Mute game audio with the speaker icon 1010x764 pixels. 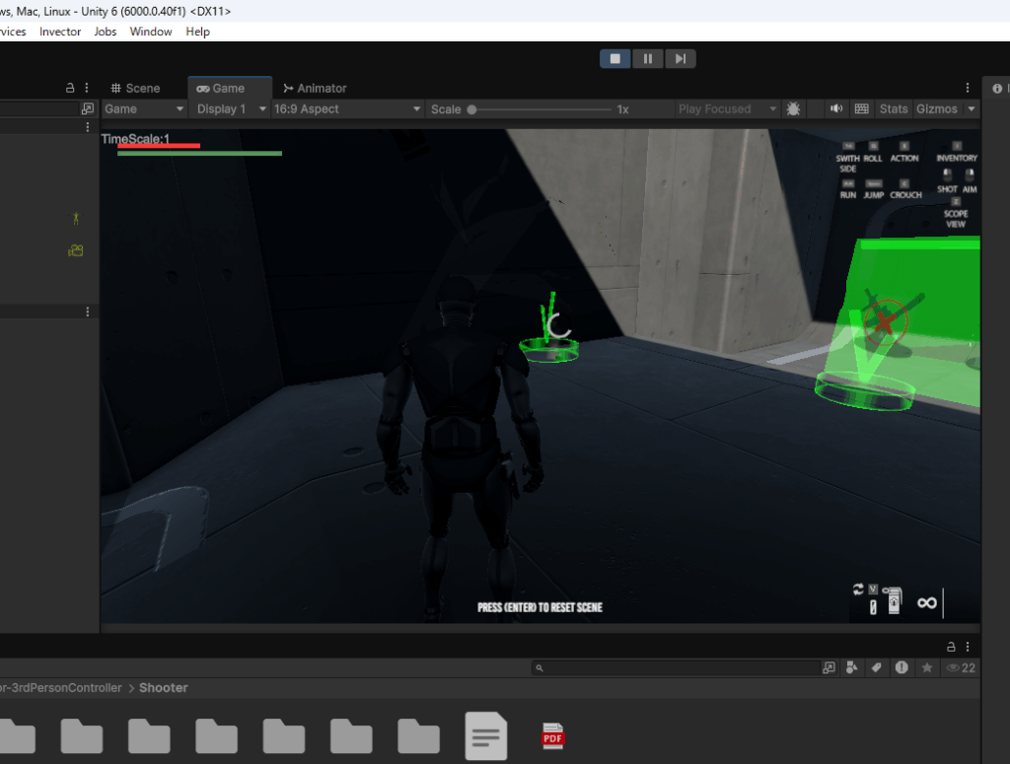click(836, 109)
